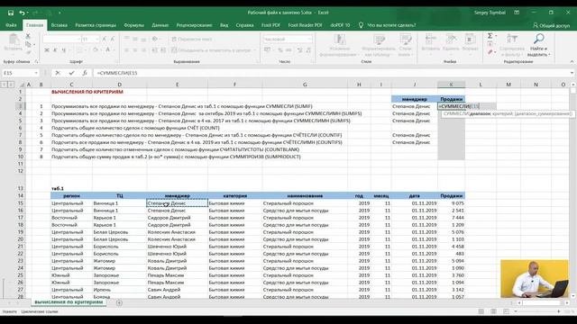The height and width of the screenshot is (324, 577).
Task: Add new sheet with plus icon
Action: pos(119,303)
